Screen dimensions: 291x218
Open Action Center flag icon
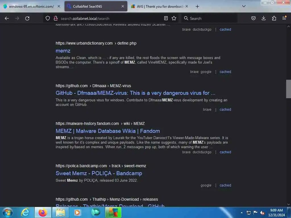tap(255, 212)
